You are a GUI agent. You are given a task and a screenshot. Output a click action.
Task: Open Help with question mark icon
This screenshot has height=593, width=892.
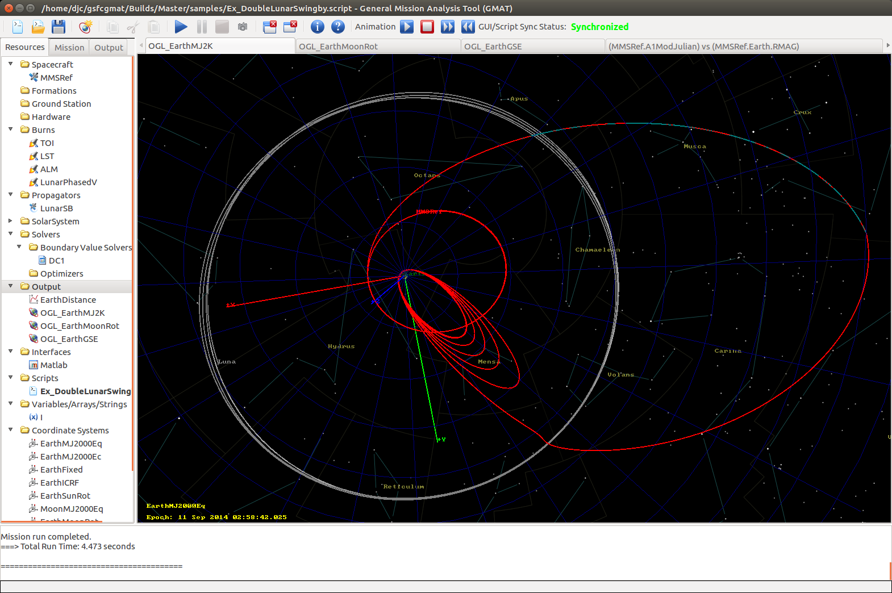tap(338, 27)
